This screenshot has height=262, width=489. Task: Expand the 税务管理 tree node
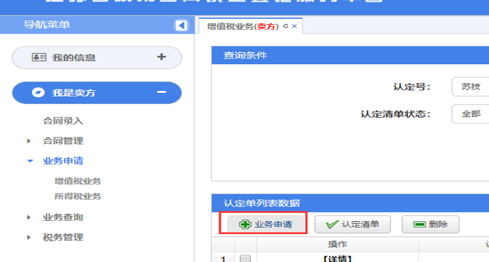29,238
